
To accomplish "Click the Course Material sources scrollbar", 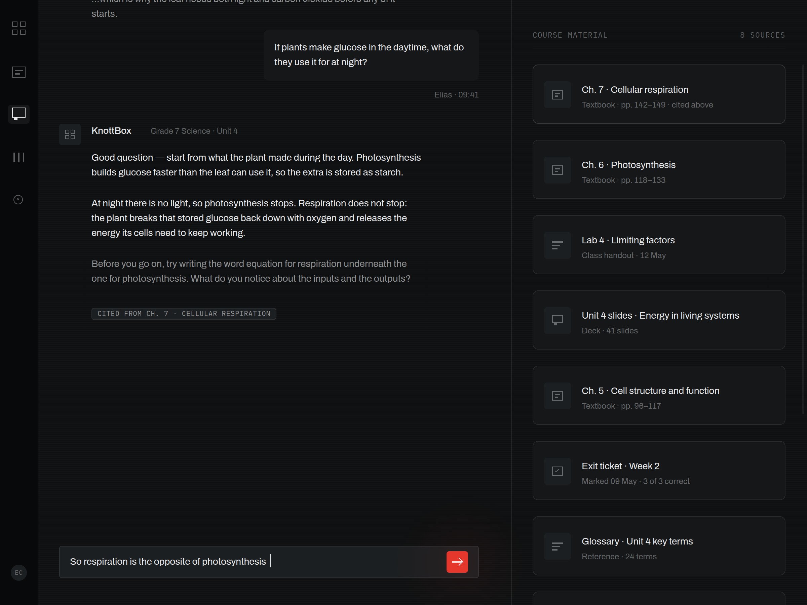I will [x=803, y=239].
